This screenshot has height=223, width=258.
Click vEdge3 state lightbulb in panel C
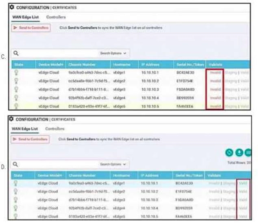click(x=16, y=89)
